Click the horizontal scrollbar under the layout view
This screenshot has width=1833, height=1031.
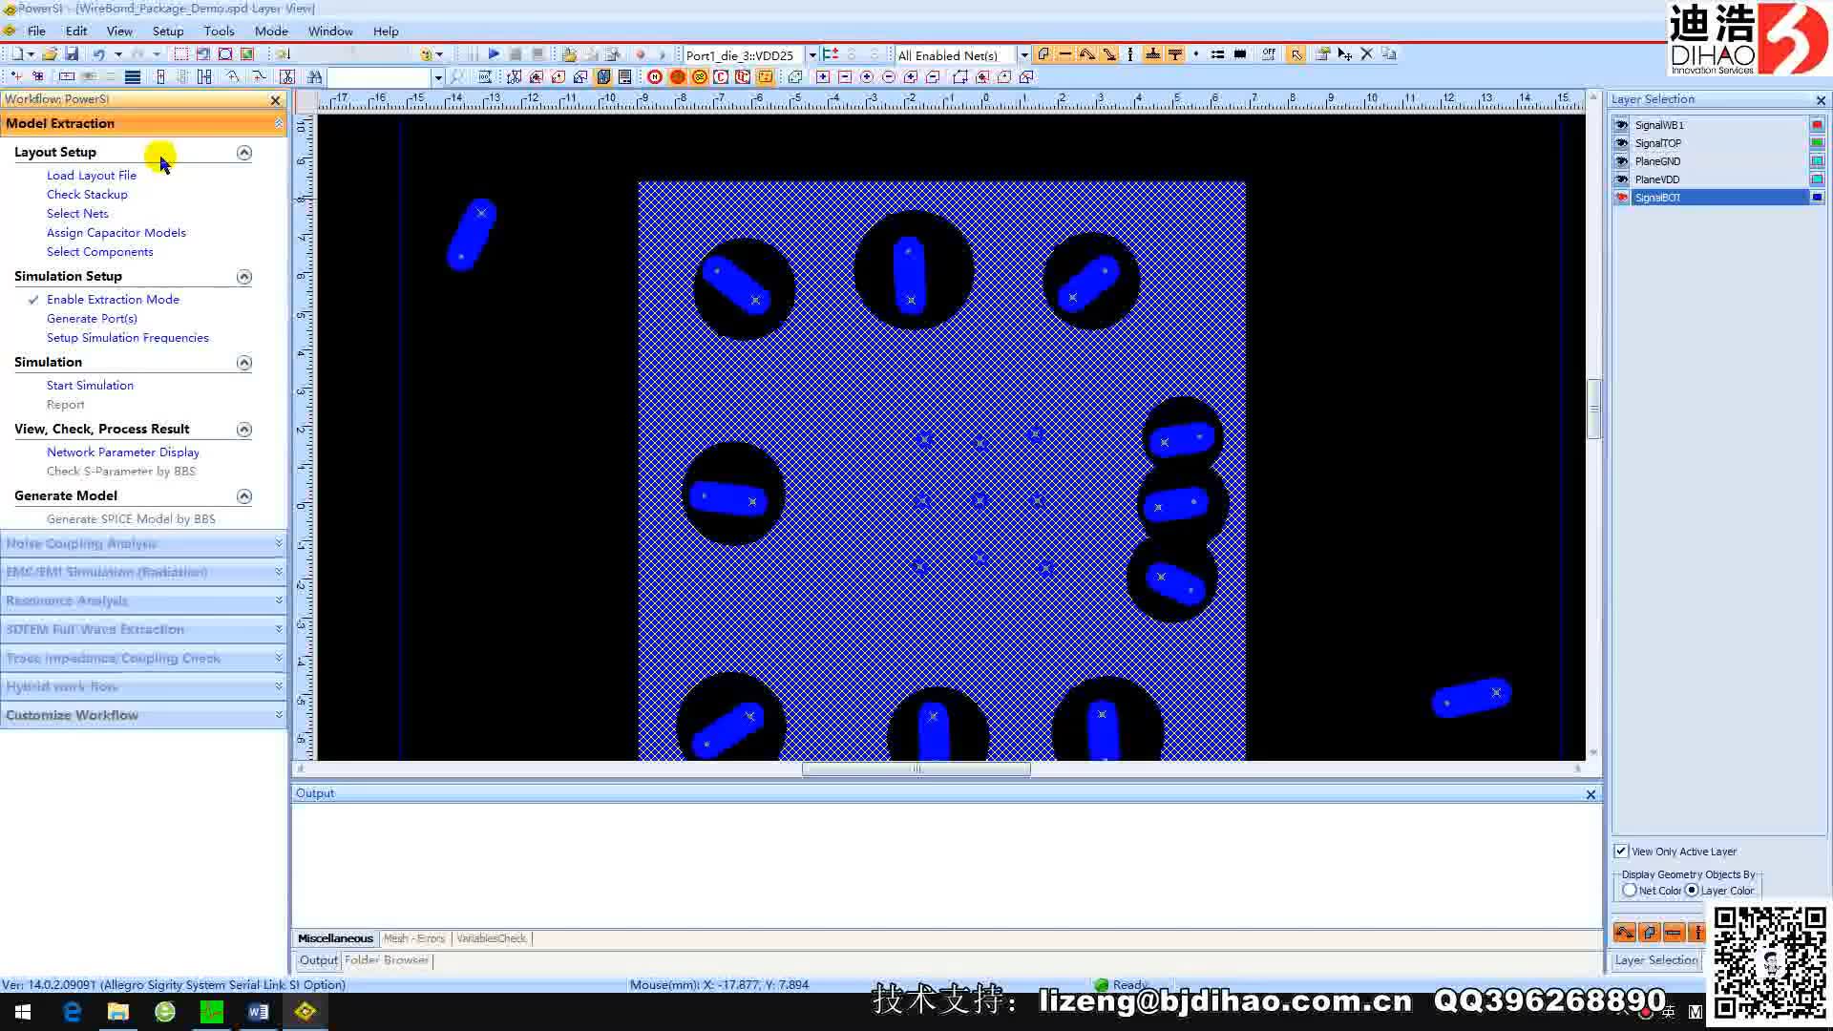click(916, 768)
